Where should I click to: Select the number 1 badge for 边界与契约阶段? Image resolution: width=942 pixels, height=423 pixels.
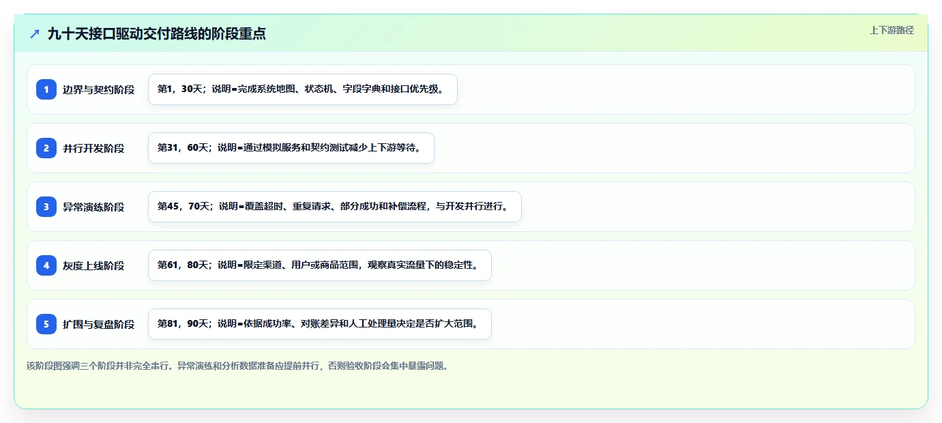click(46, 89)
